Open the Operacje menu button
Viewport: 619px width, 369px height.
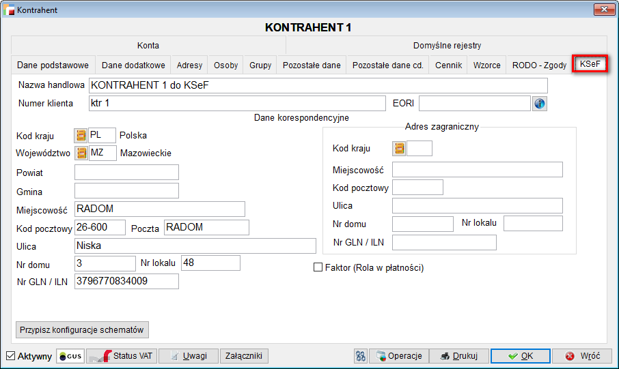pyautogui.click(x=400, y=356)
